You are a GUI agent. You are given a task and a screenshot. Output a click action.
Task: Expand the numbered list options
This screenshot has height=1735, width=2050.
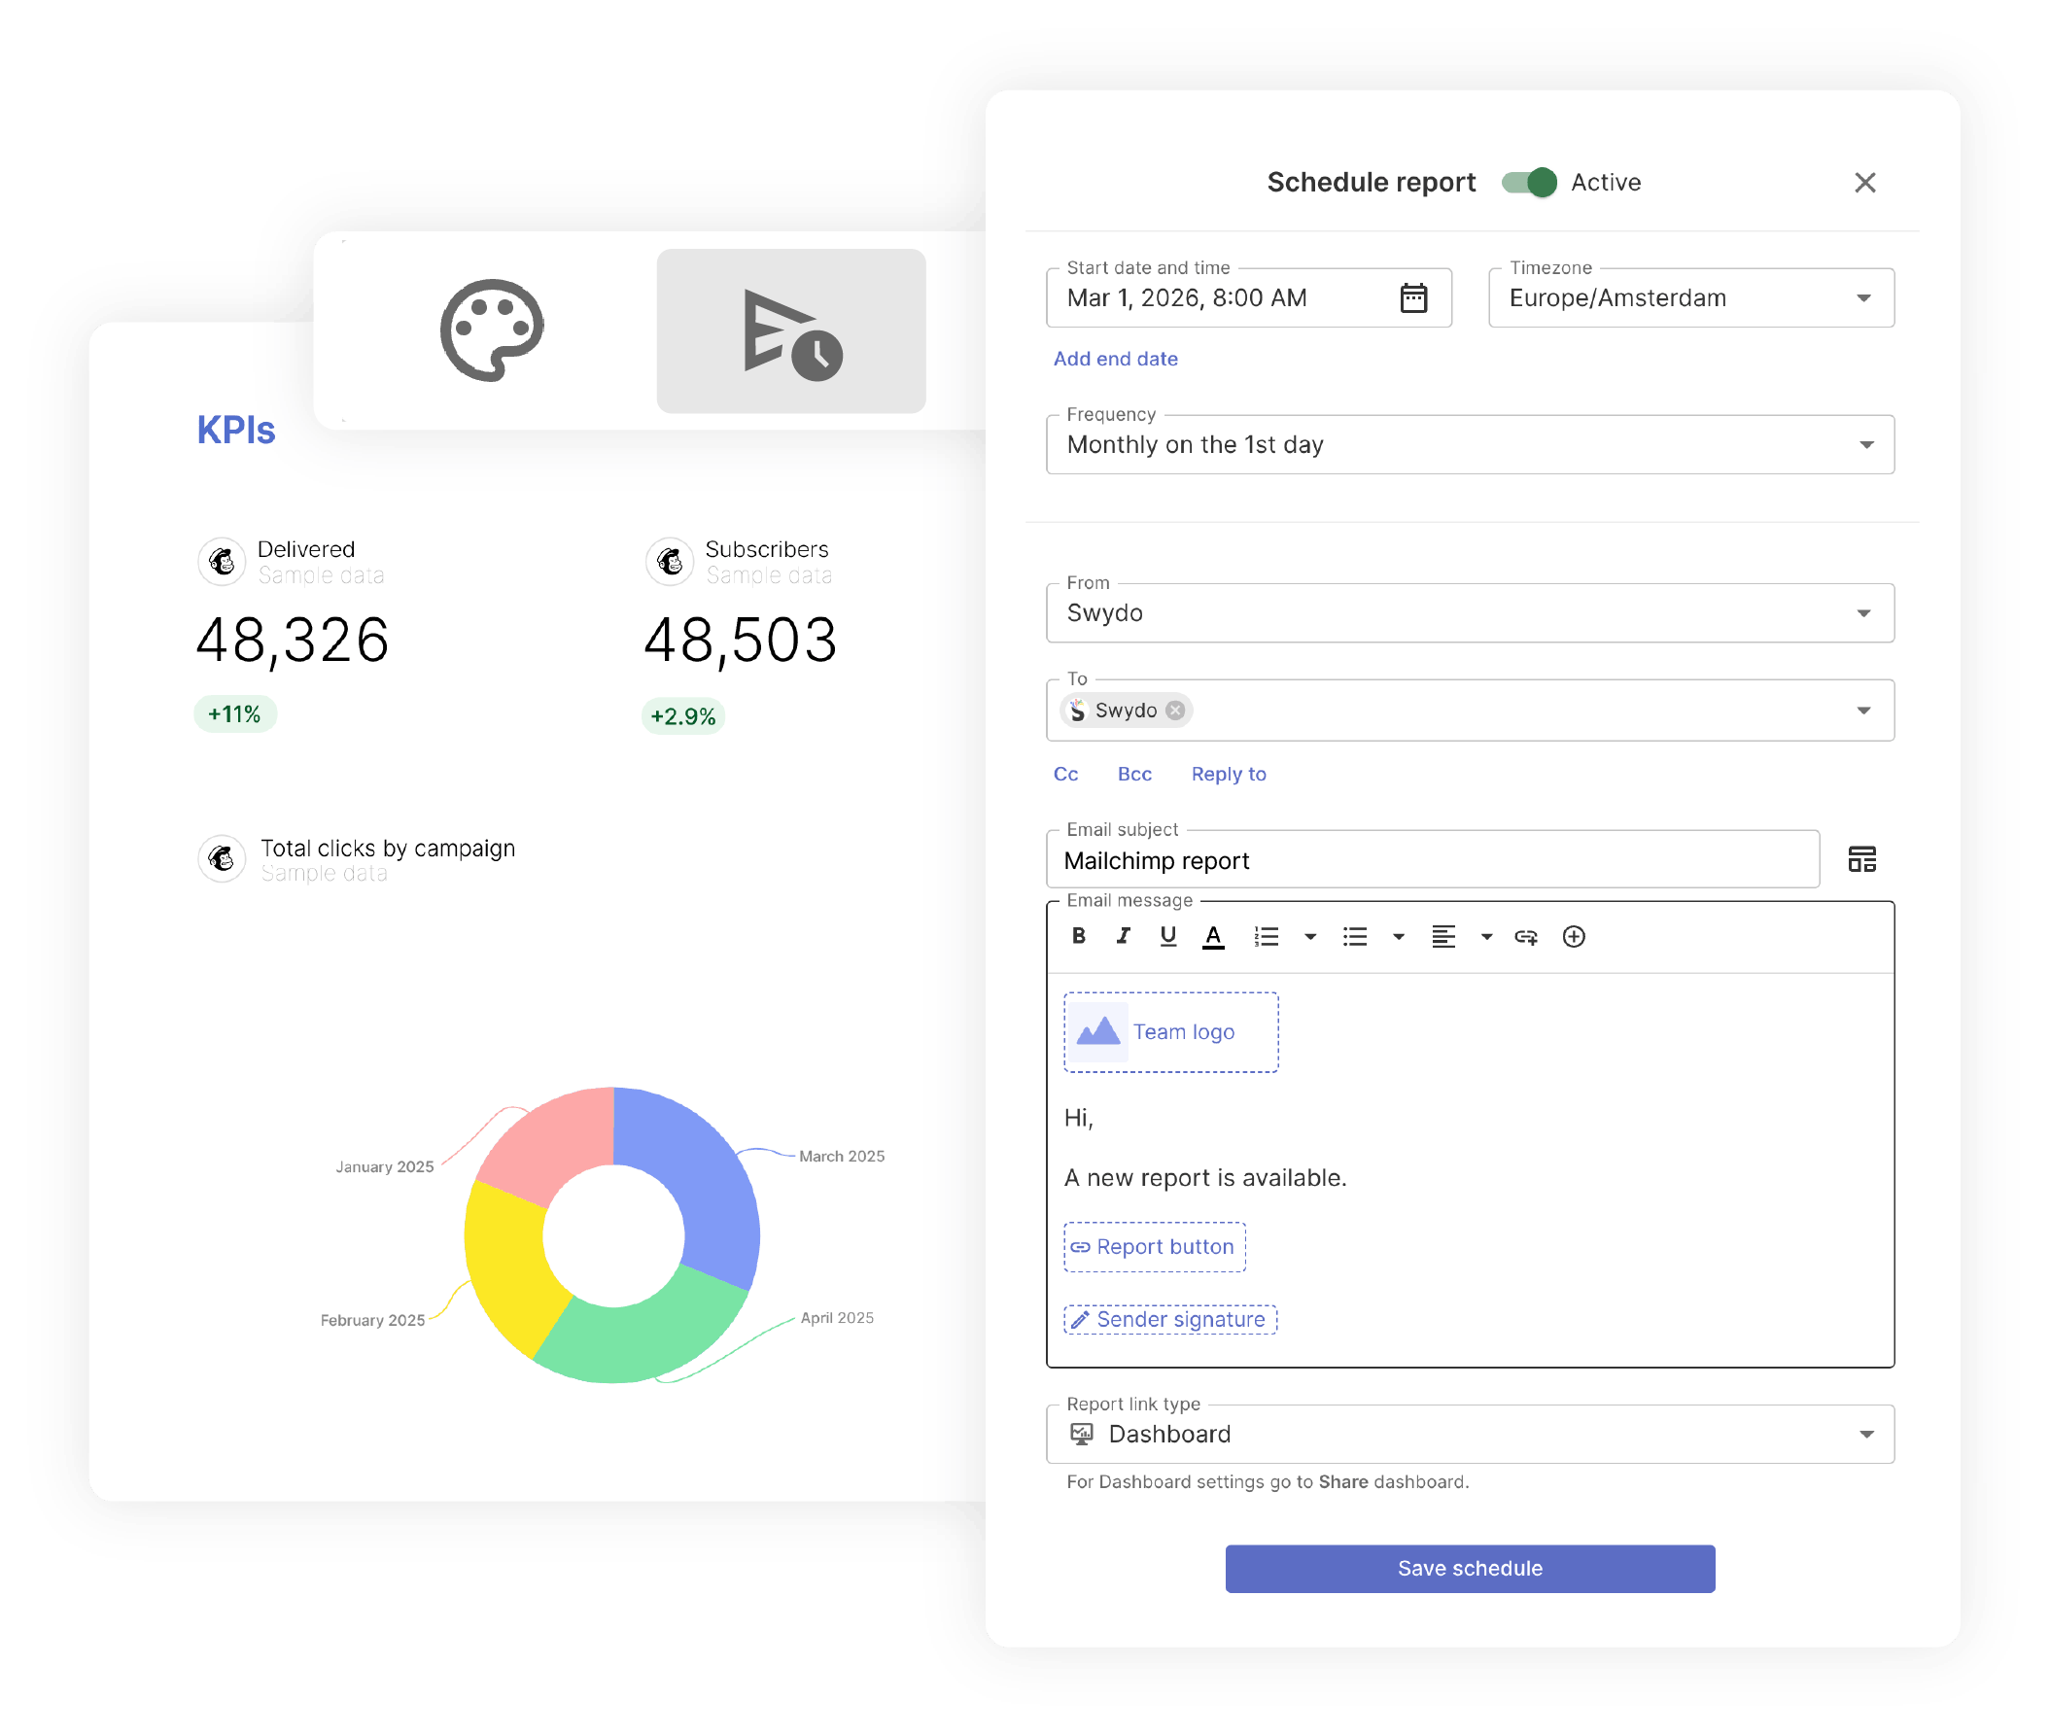point(1309,935)
